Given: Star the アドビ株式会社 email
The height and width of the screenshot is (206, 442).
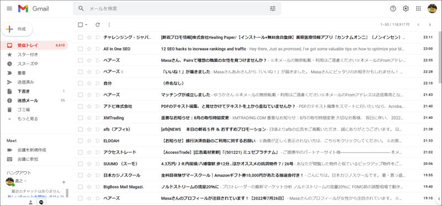Looking at the screenshot, I should coord(89,106).
